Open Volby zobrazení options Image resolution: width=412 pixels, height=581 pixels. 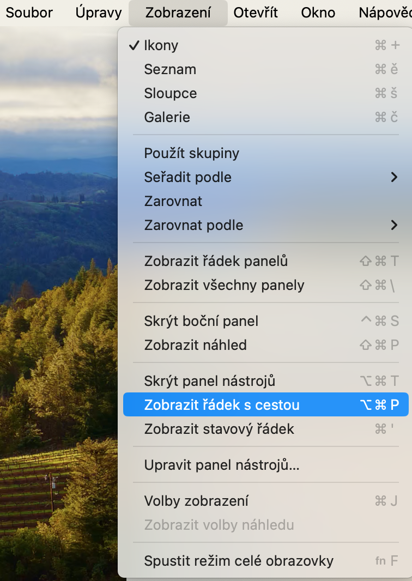196,501
